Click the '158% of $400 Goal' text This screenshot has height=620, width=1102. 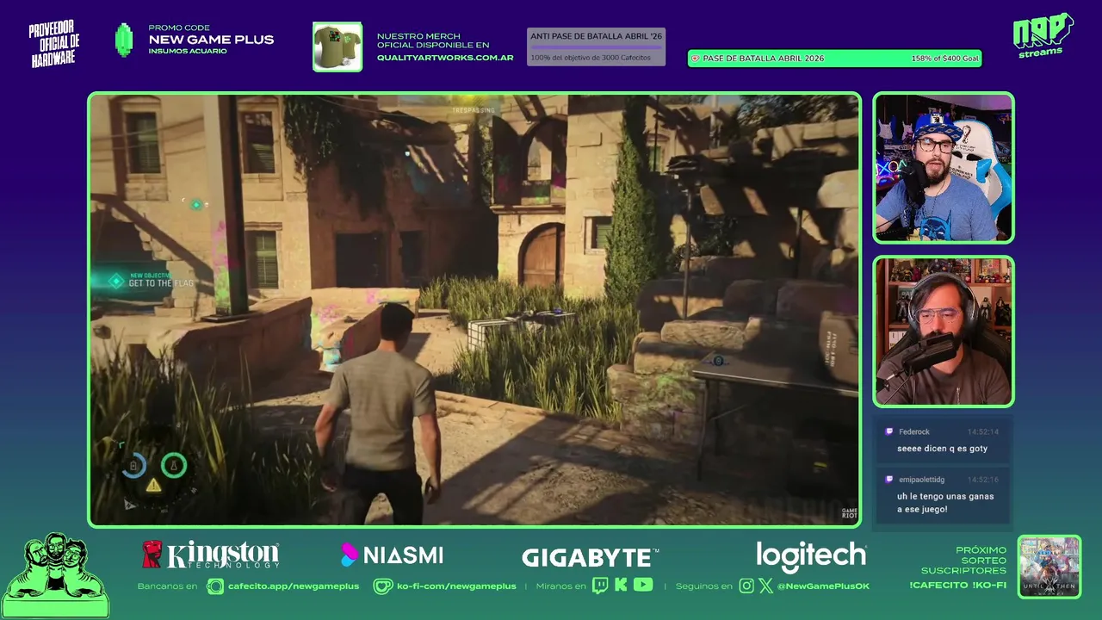(944, 59)
